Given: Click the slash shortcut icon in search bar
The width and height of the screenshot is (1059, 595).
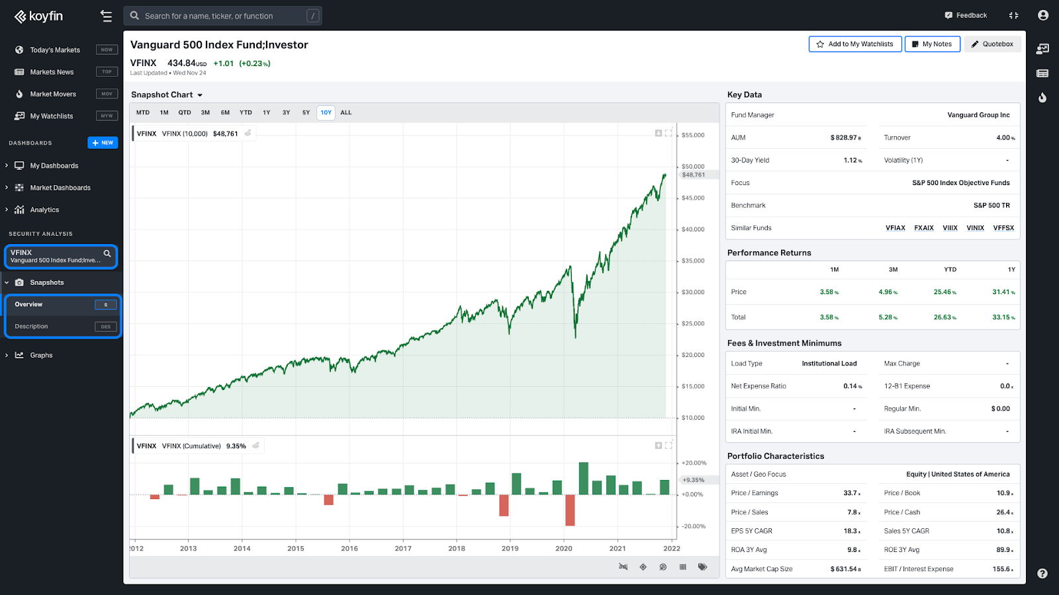Looking at the screenshot, I should 313,16.
